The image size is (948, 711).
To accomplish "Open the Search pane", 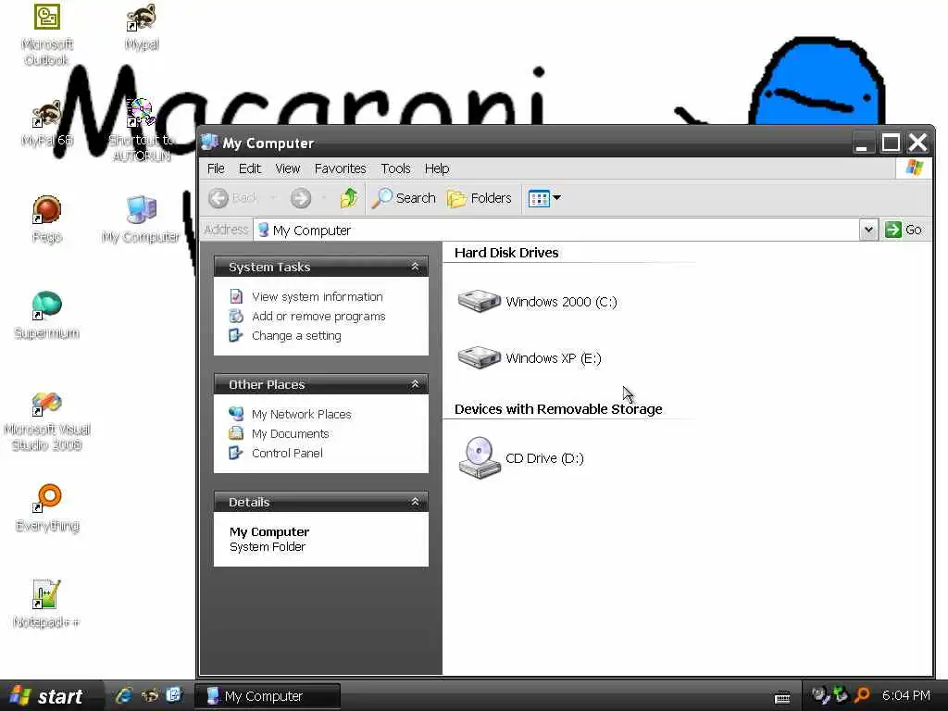I will tap(404, 198).
